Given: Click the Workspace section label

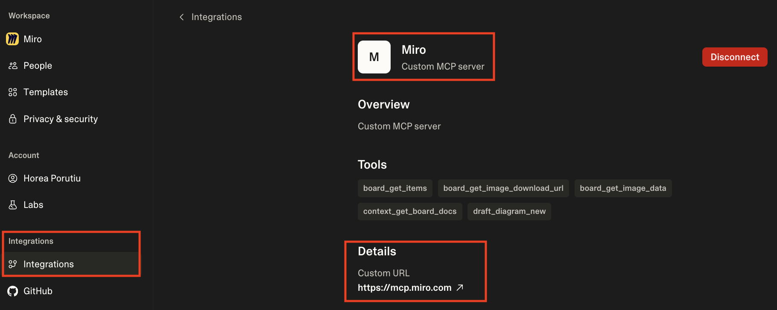Looking at the screenshot, I should 29,16.
